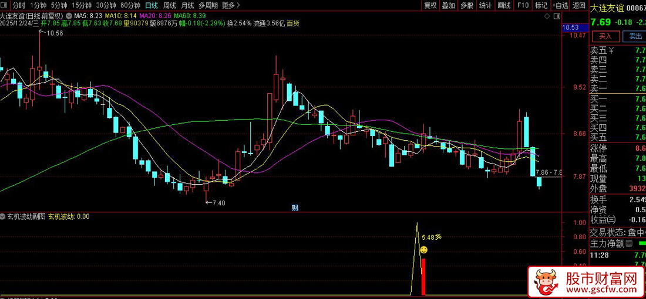The width and height of the screenshot is (646, 299).
Task: Switch to the 周线 weekly chart
Action: click(170, 5)
